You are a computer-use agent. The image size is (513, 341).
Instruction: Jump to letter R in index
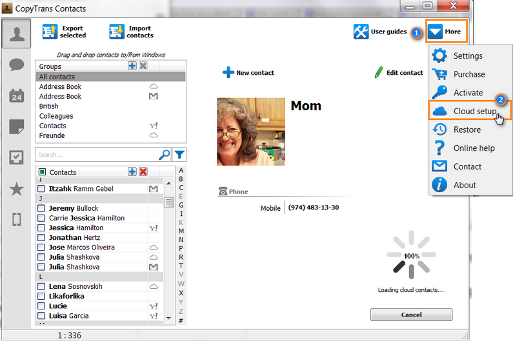(x=181, y=257)
